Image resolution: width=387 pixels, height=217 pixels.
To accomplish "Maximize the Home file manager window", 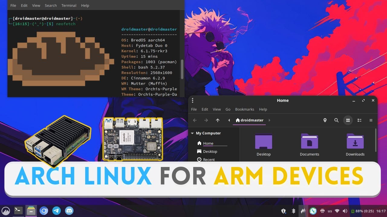I will (x=363, y=100).
